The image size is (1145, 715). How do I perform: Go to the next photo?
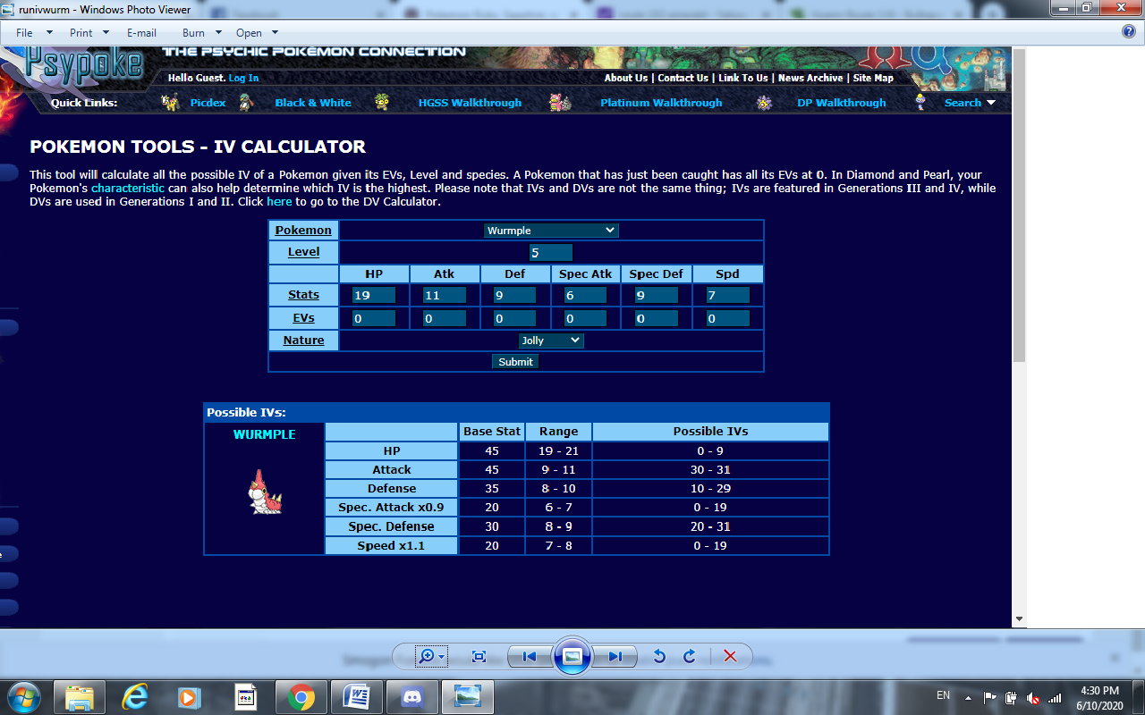pos(615,657)
